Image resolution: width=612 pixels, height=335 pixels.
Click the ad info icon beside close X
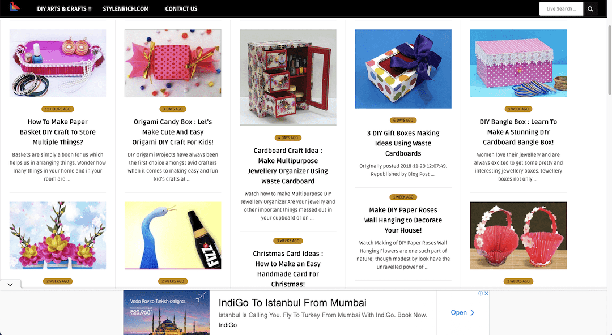tap(481, 293)
